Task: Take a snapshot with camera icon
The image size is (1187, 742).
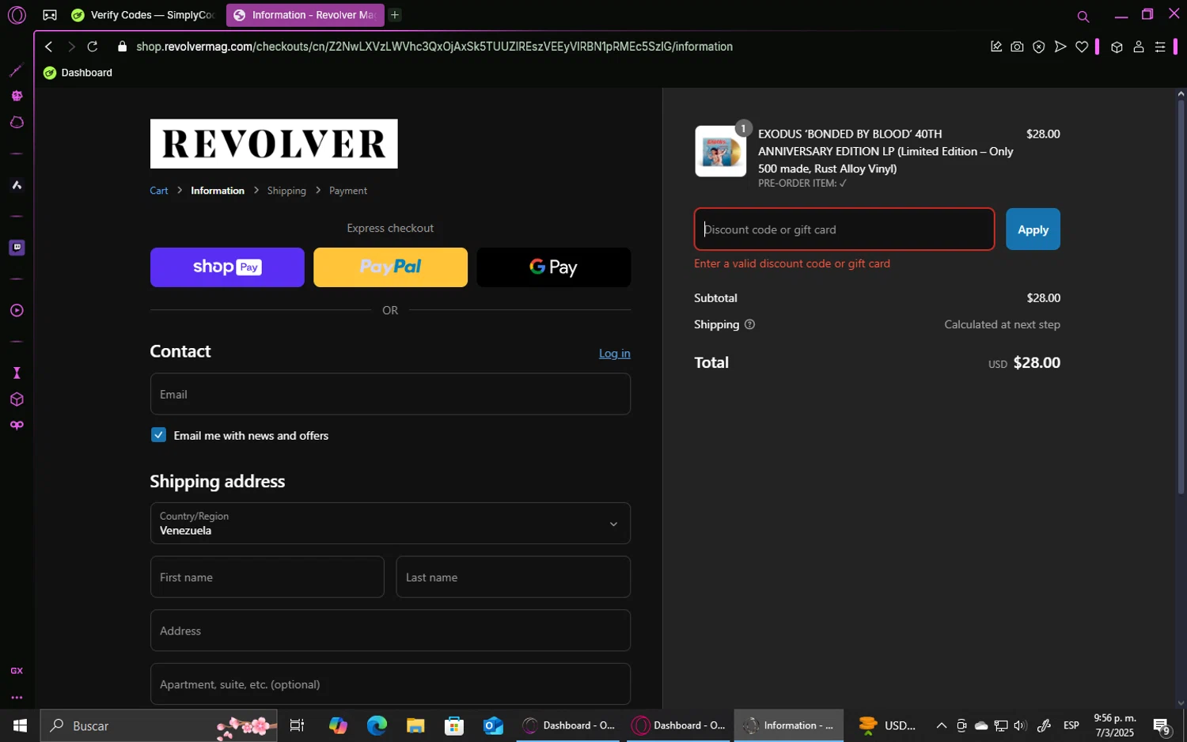Action: tap(1018, 47)
